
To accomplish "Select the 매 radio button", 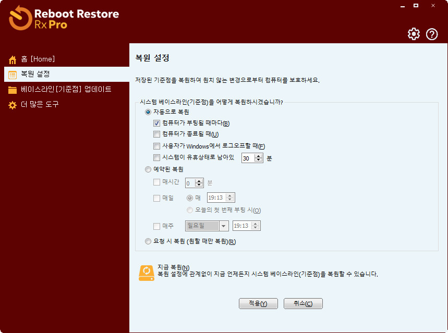I will click(190, 198).
